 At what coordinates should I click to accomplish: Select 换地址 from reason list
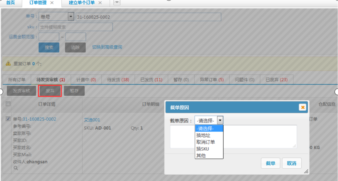(204, 135)
